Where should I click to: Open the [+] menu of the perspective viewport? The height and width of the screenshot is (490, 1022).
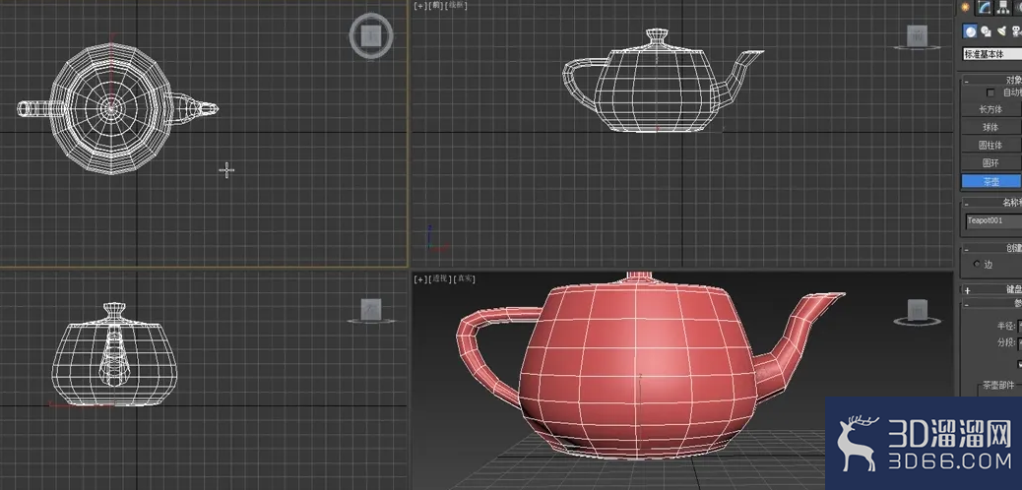(x=419, y=278)
